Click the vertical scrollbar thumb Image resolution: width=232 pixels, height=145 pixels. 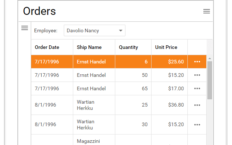210,80
